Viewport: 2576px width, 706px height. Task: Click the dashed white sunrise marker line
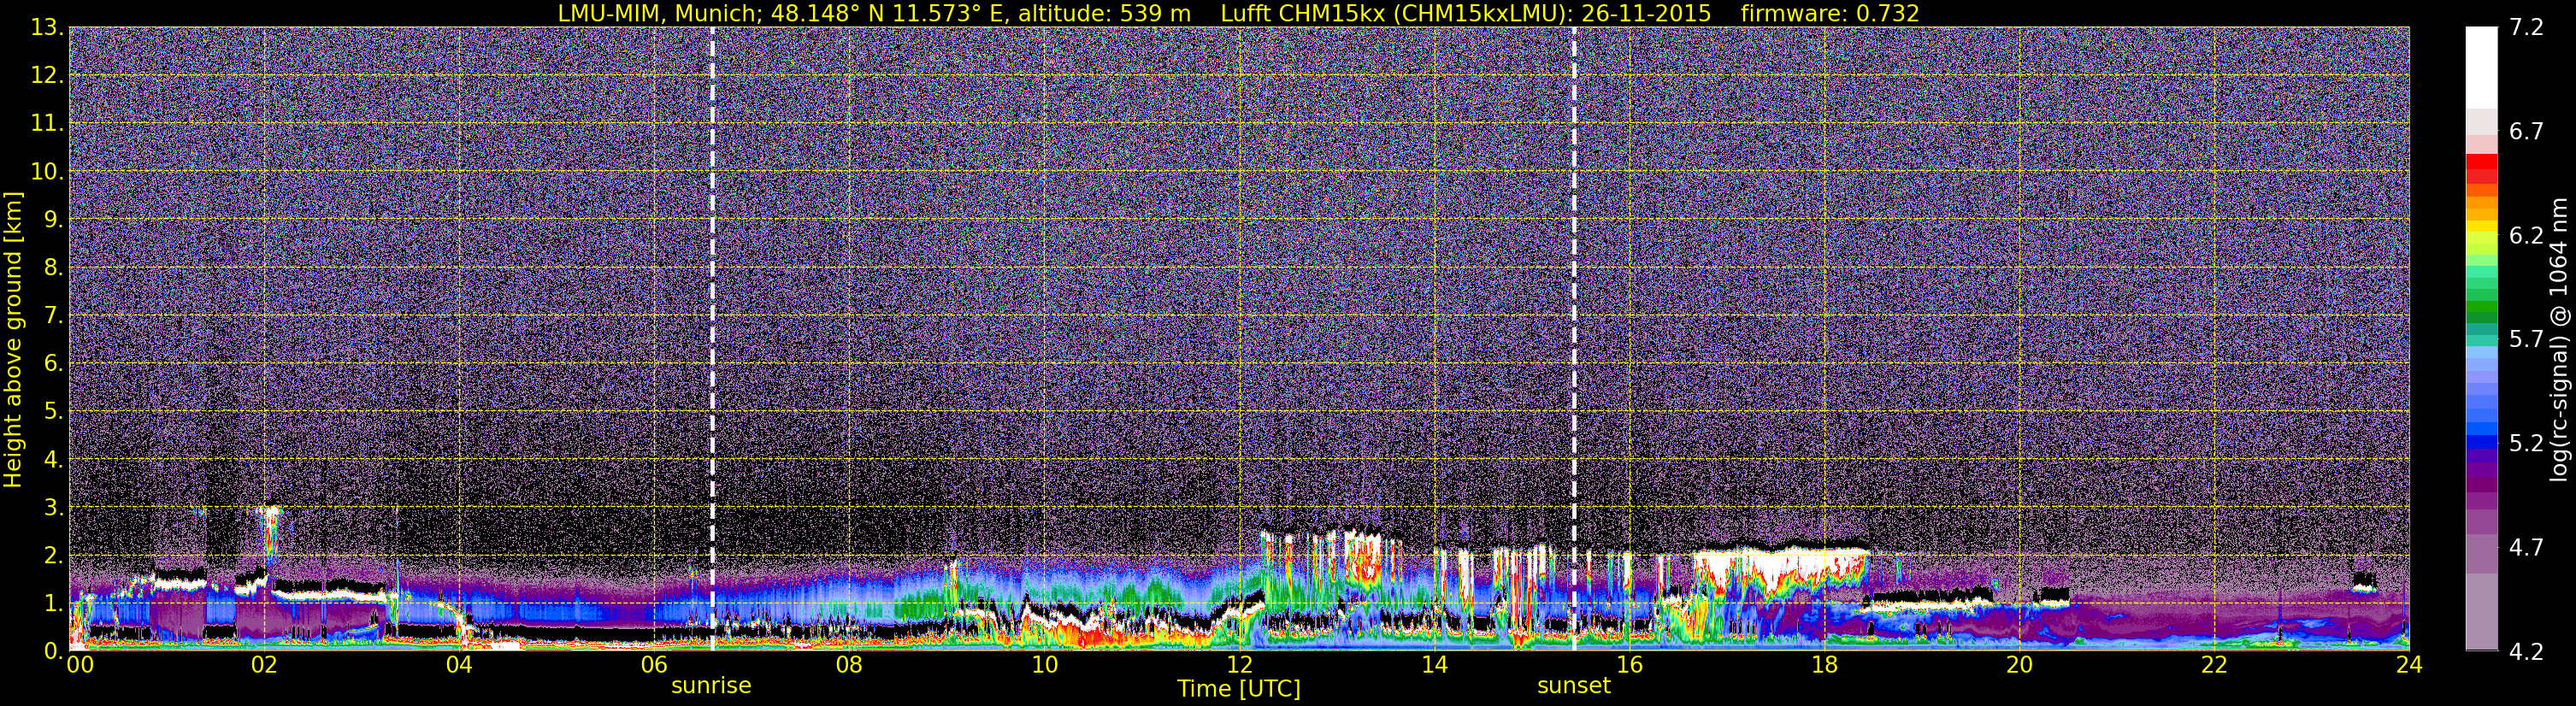[712, 339]
